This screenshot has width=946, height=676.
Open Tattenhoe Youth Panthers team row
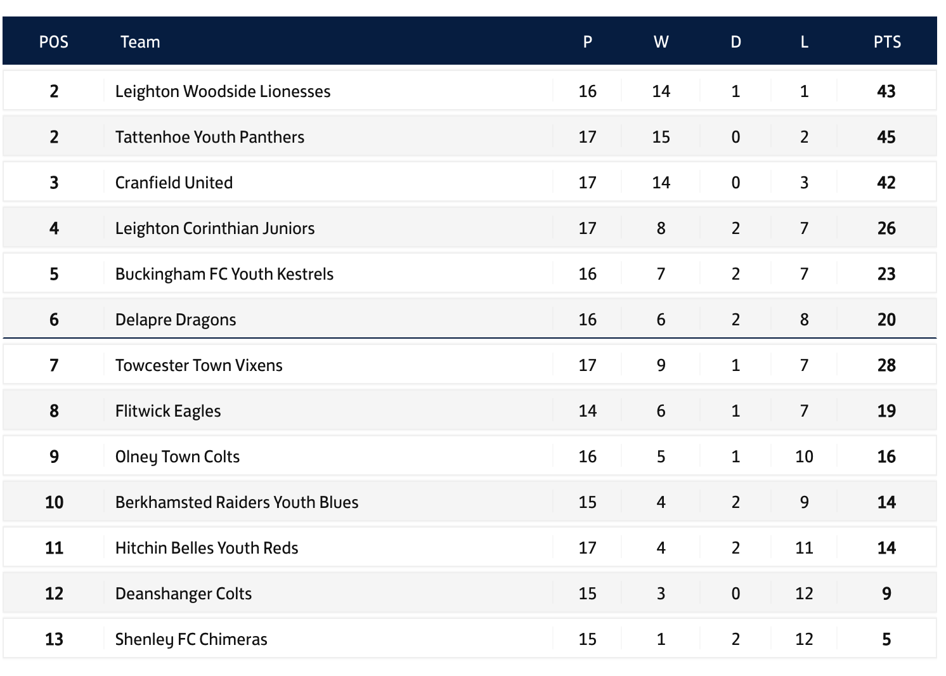(470, 137)
